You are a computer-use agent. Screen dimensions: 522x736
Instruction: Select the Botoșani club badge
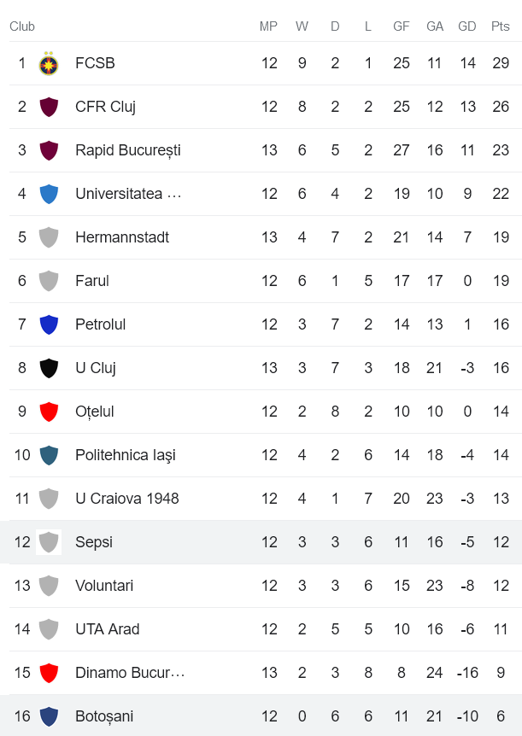coord(49,716)
